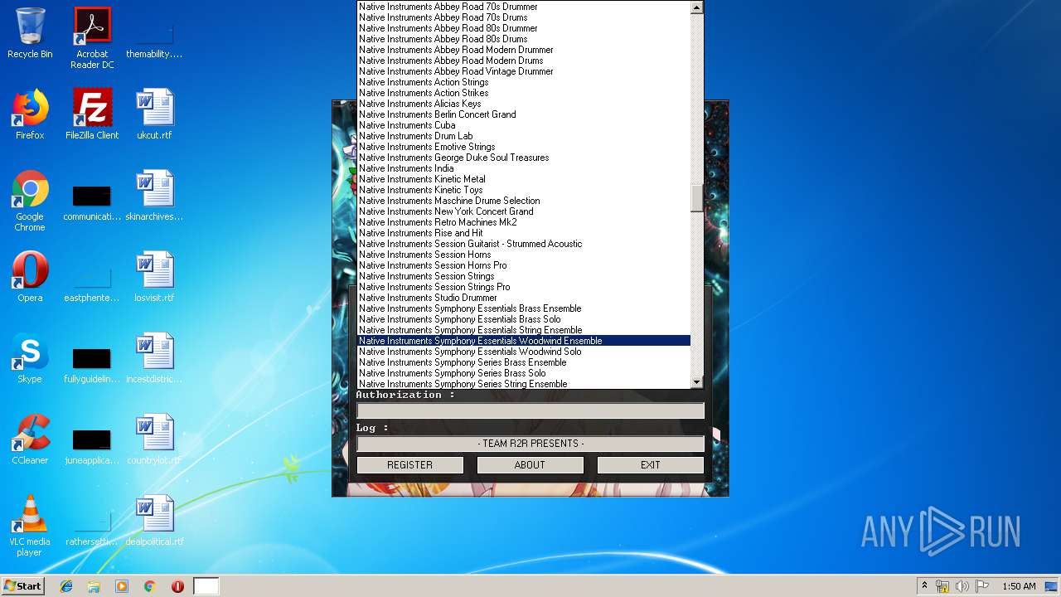
Task: Launch Skype from the desktop
Action: (30, 358)
